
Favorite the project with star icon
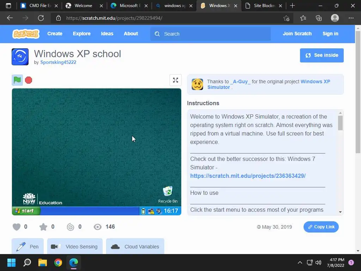point(43,227)
